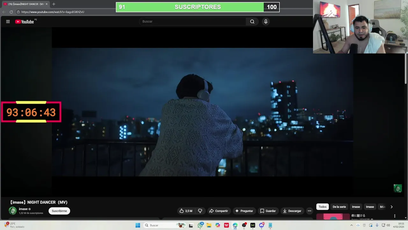The image size is (408, 230).
Task: Select the Todos filter chip
Action: click(x=323, y=207)
